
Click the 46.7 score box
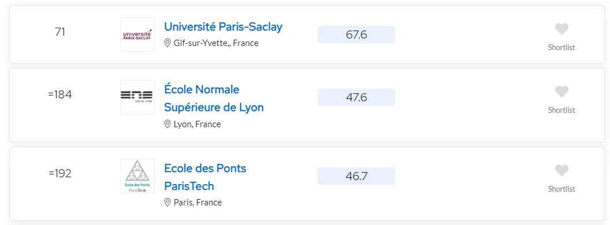click(x=356, y=176)
